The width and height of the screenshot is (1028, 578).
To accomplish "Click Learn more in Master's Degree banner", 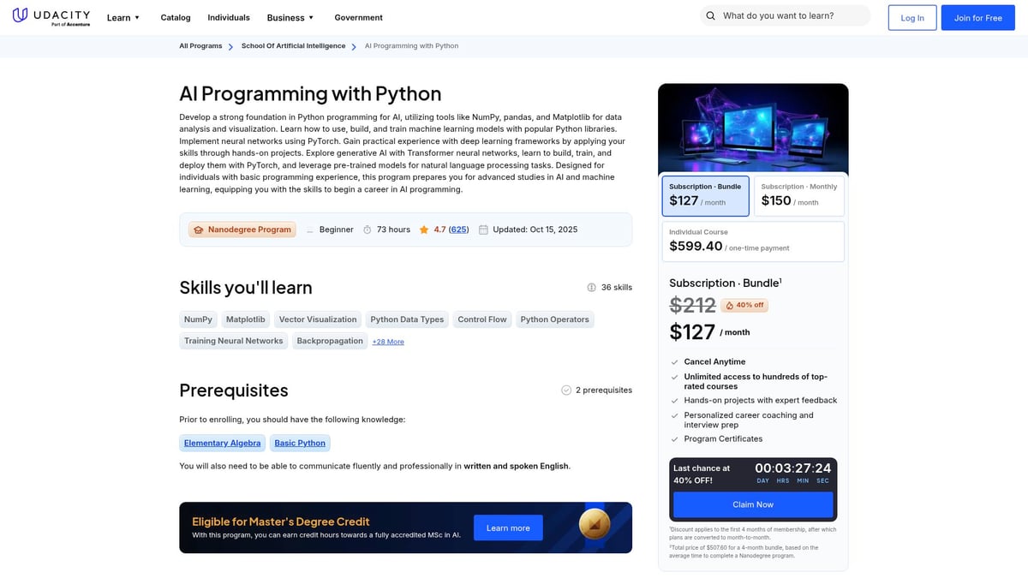I will click(x=508, y=527).
